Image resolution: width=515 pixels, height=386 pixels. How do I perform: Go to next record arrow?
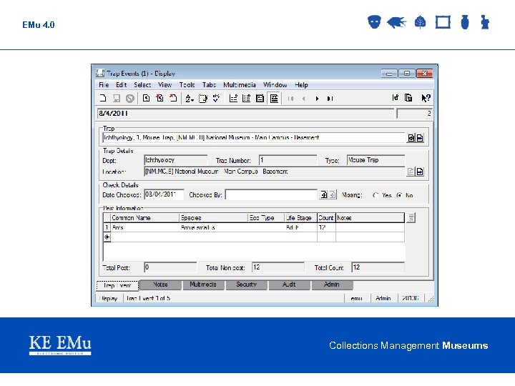[317, 99]
